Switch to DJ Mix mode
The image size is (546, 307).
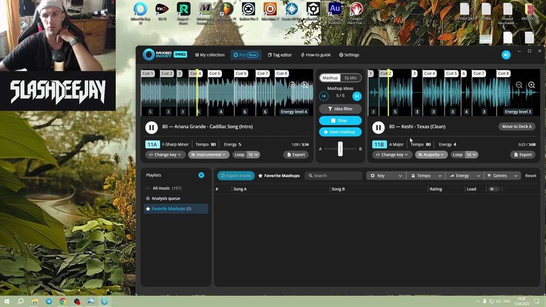click(350, 78)
